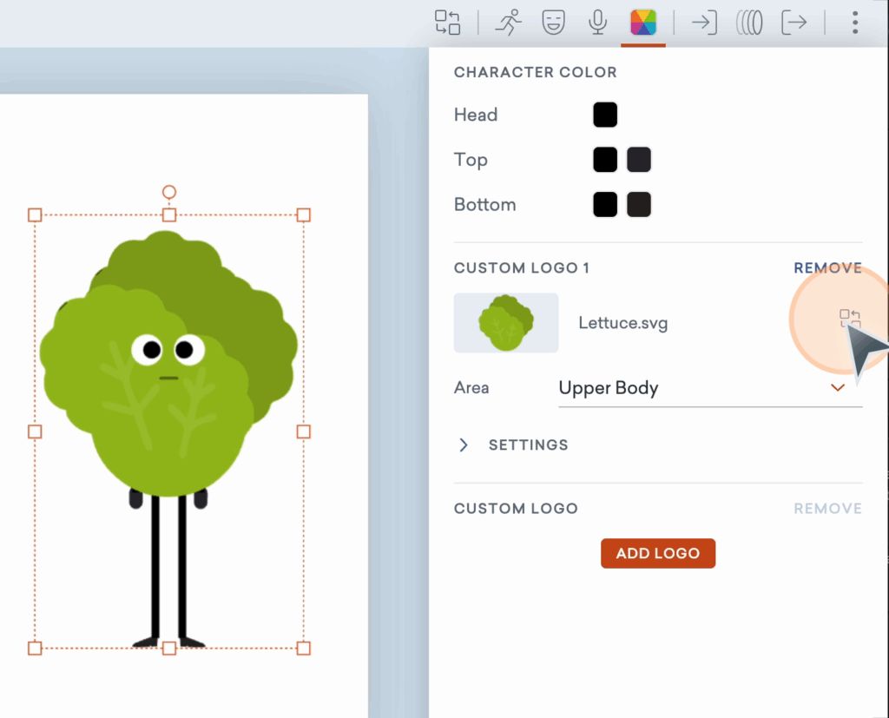Click the bottom-right selection handle
This screenshot has width=889, height=718.
click(303, 648)
